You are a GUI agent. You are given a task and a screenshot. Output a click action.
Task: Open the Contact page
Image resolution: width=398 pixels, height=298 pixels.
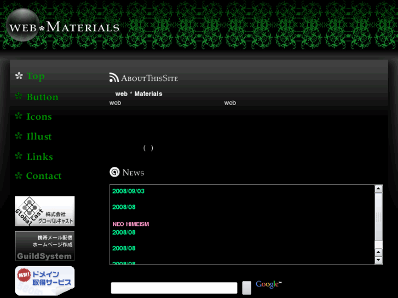[x=44, y=176]
